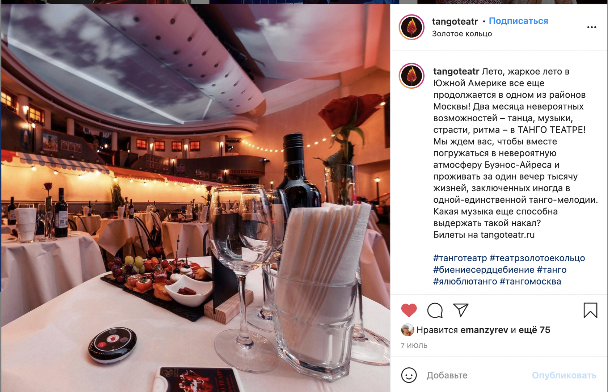Save the post with the bookmark icon
Screen dimensions: 608x392
(590, 310)
